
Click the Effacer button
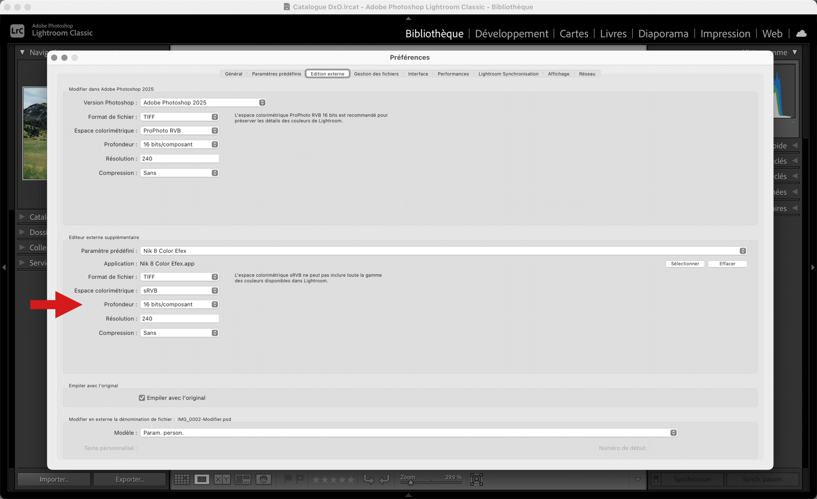(727, 264)
